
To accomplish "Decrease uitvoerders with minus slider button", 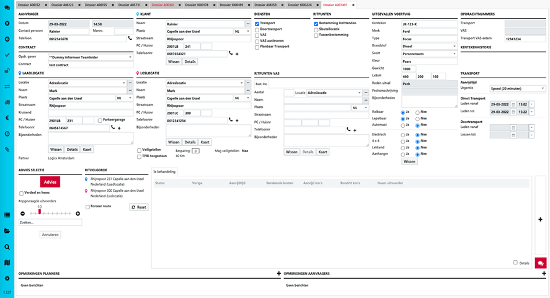I will 23,214.
